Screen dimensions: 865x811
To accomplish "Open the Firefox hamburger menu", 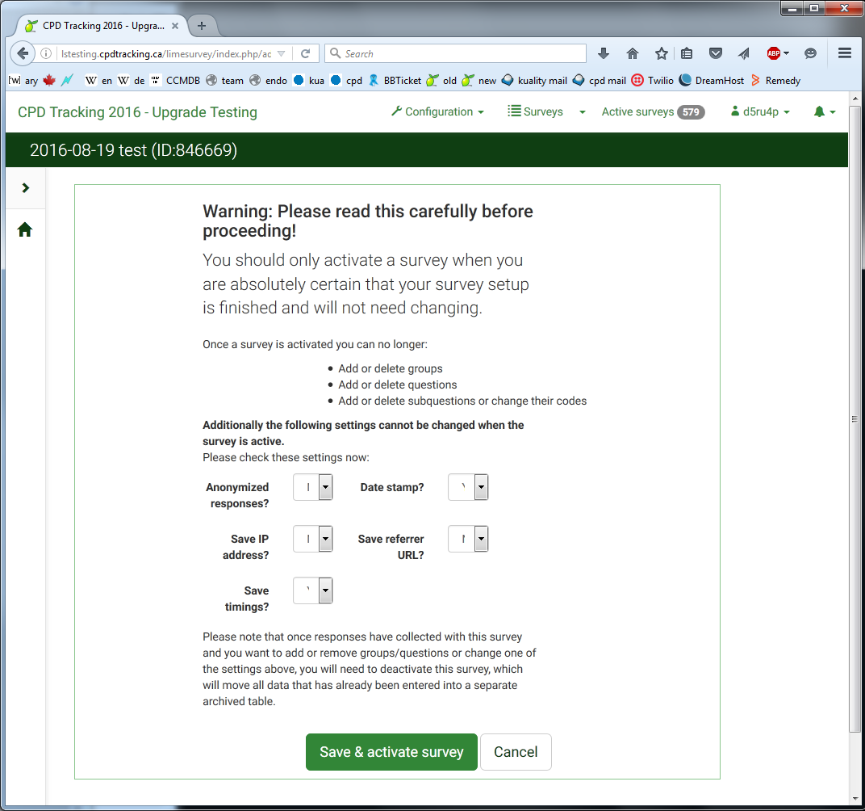I will click(x=844, y=53).
